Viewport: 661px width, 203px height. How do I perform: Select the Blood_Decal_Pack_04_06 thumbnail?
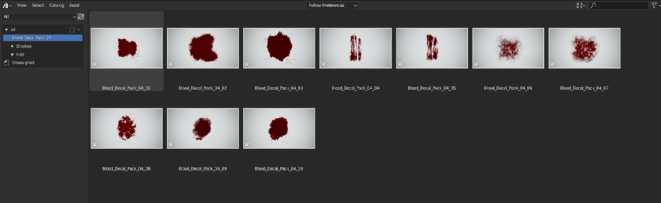(508, 48)
